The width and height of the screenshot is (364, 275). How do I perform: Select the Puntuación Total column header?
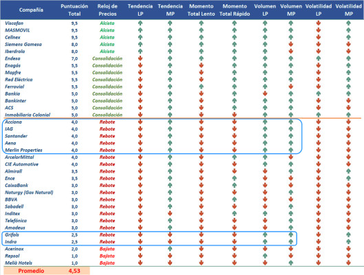[x=74, y=10]
